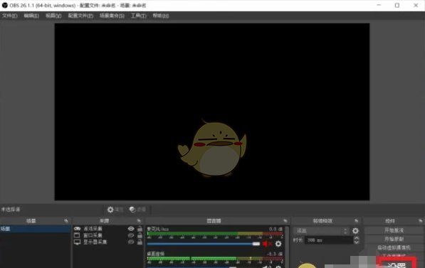
Task: Adjust the 麦克风/Aux blue volume slider
Action: click(x=204, y=244)
